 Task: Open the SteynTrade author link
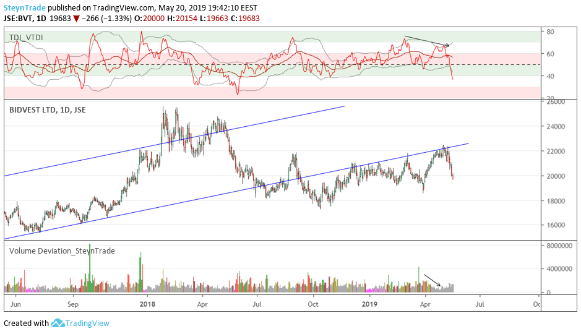click(x=25, y=7)
